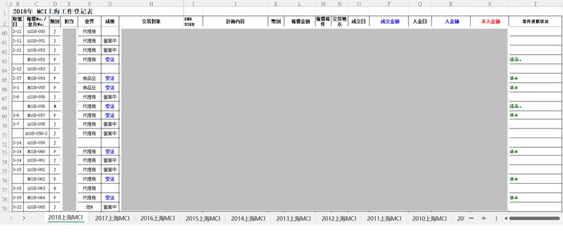Click cell QS18-059
This screenshot has height=249, width=563.
tap(36, 143)
